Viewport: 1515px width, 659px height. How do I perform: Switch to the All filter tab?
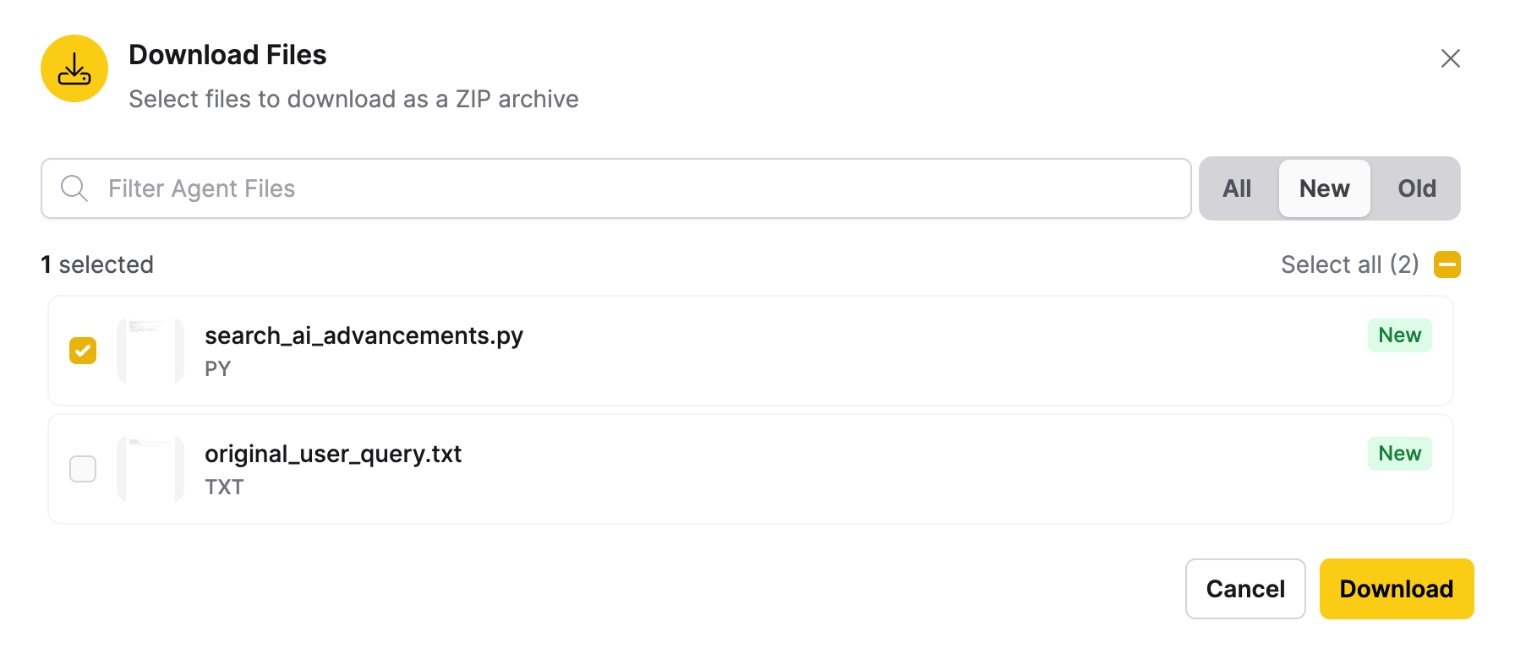[x=1237, y=188]
